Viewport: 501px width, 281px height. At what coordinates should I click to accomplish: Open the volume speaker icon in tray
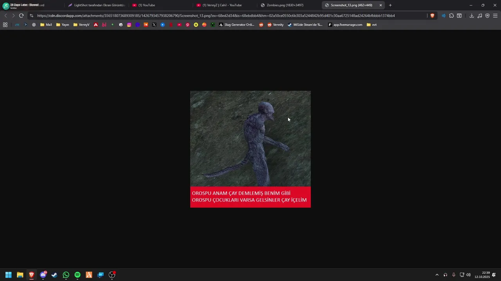click(x=469, y=275)
